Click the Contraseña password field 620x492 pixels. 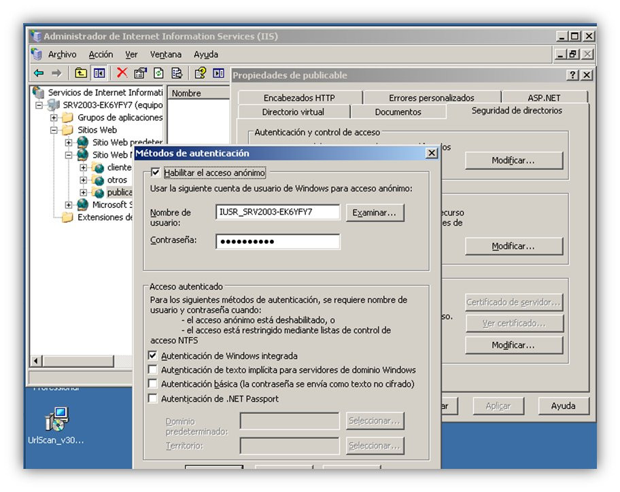[277, 241]
